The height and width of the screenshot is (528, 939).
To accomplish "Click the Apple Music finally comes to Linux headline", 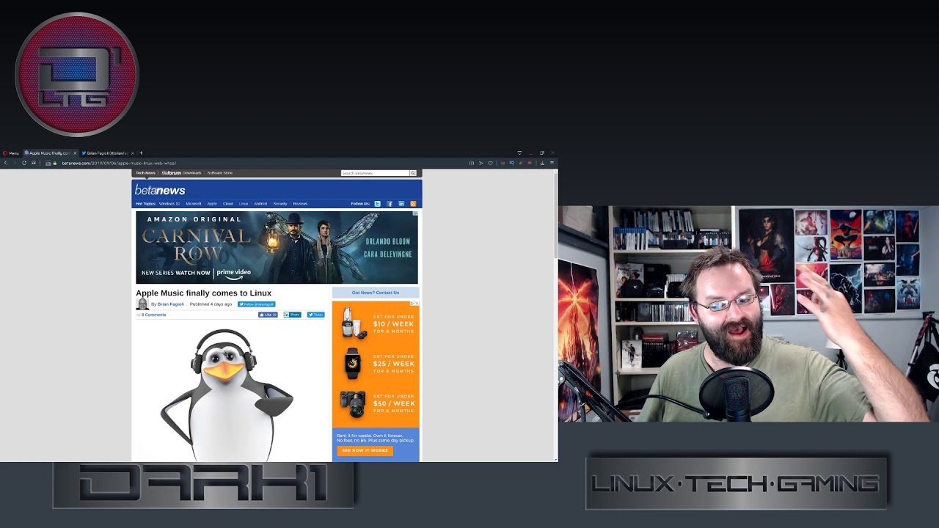I will coord(204,293).
